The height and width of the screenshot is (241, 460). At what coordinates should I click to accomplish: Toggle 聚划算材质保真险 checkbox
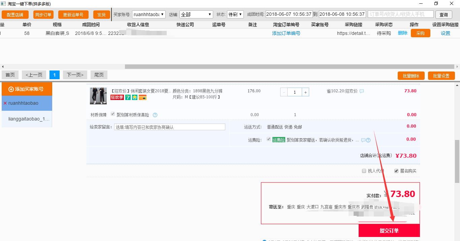click(x=113, y=114)
